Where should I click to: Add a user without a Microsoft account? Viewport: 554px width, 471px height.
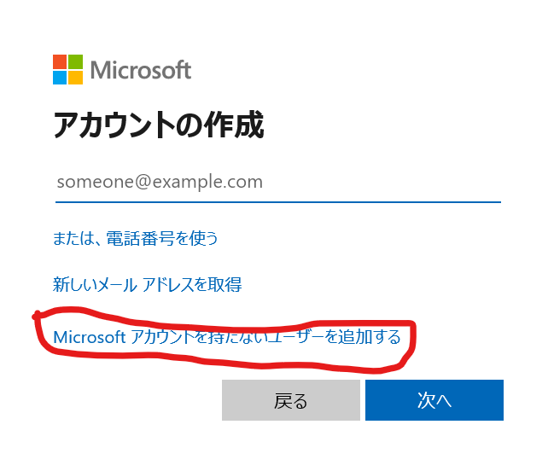pyautogui.click(x=227, y=337)
